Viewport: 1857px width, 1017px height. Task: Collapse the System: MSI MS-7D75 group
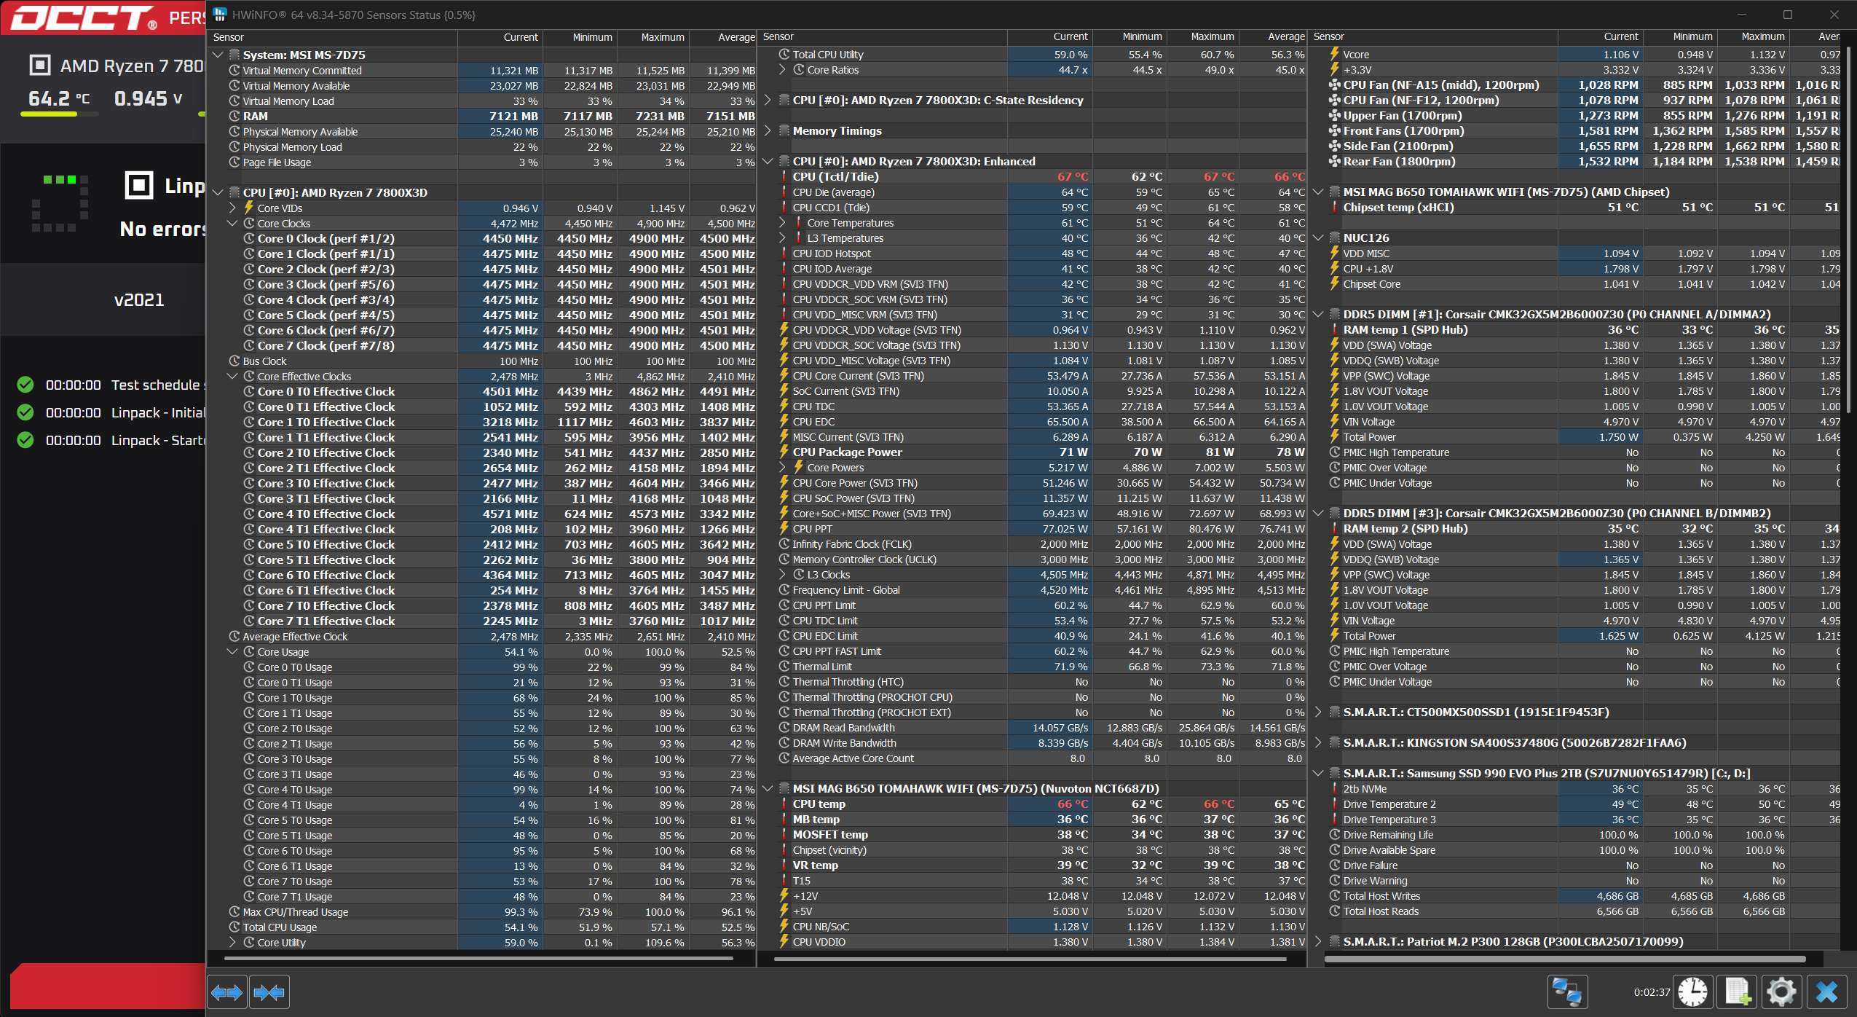click(x=218, y=55)
